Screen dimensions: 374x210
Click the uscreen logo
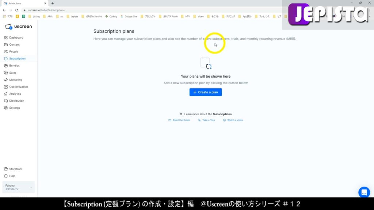coord(19,27)
